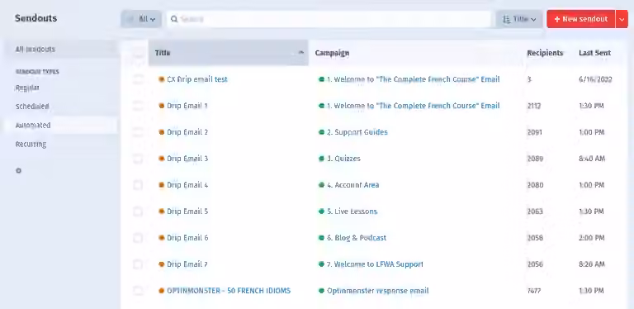Click the Recipients column header

pos(545,53)
